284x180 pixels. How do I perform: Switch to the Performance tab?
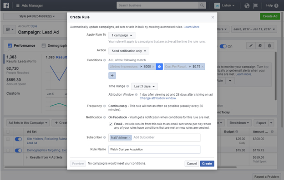21,46
